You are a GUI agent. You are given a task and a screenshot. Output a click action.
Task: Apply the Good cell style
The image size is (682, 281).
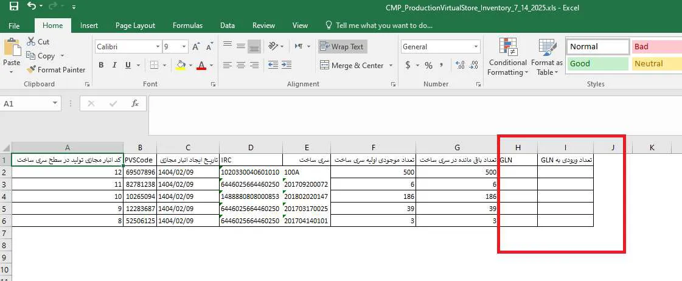597,64
